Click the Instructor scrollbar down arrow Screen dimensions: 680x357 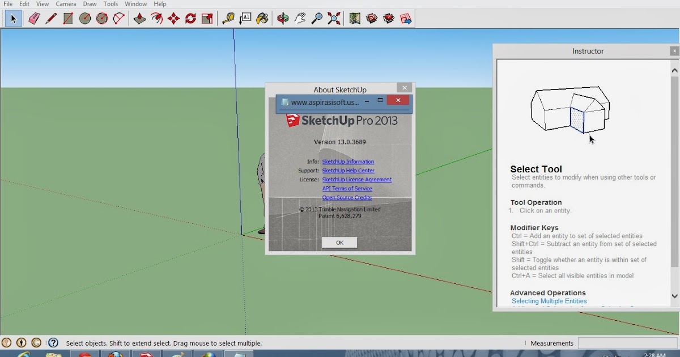pos(674,296)
